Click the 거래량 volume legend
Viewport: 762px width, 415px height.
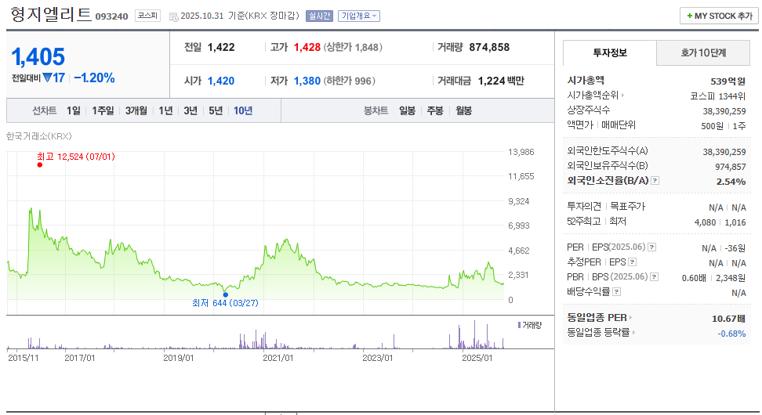[530, 325]
